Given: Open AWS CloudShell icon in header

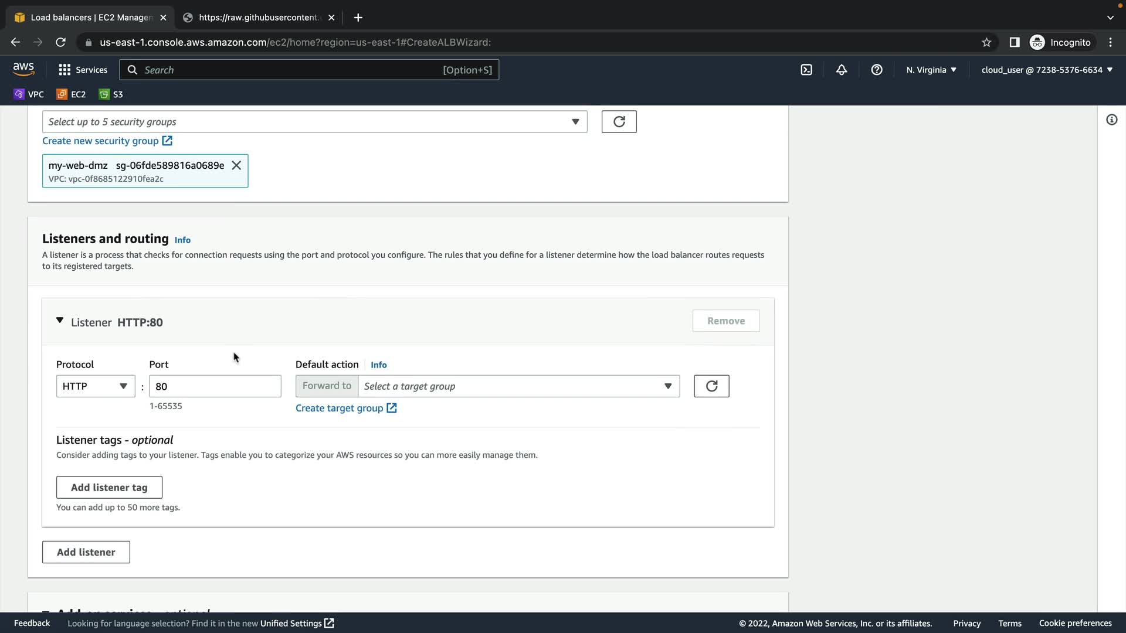Looking at the screenshot, I should pos(806,70).
